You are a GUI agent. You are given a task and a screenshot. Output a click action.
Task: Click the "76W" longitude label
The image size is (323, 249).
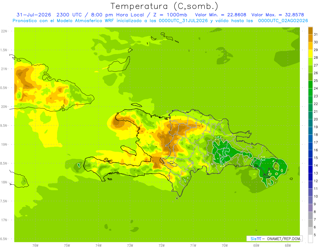coord(35,245)
